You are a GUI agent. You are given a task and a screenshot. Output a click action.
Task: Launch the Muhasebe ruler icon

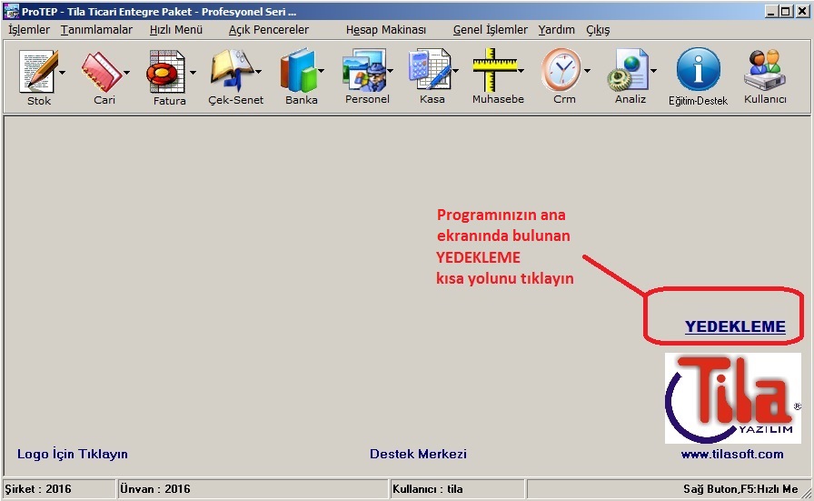(x=495, y=72)
